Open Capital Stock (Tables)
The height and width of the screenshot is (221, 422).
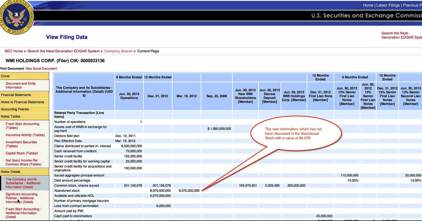click(22, 153)
